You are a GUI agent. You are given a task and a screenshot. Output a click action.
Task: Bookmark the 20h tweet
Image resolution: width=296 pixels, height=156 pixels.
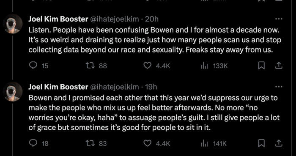pos(261,66)
